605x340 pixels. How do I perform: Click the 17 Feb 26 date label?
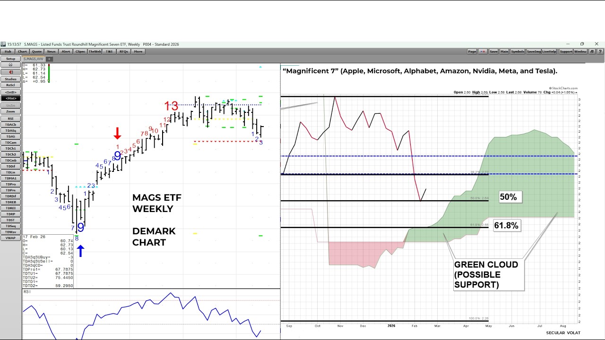click(x=34, y=237)
